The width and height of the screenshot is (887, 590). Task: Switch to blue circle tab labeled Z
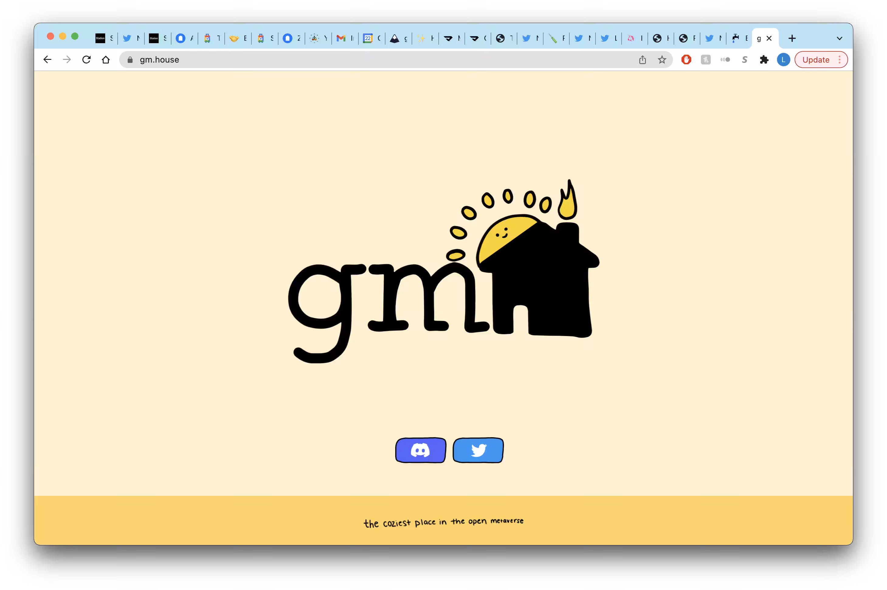click(292, 38)
